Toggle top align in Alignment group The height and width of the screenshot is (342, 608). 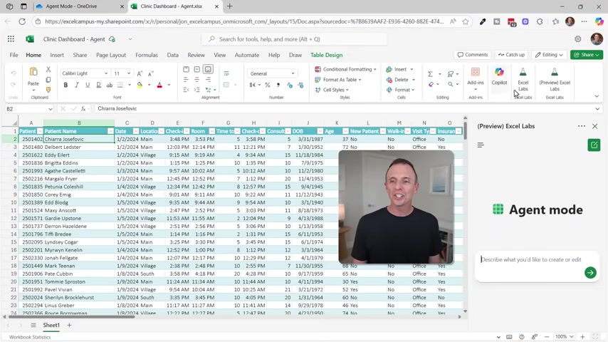(x=186, y=69)
